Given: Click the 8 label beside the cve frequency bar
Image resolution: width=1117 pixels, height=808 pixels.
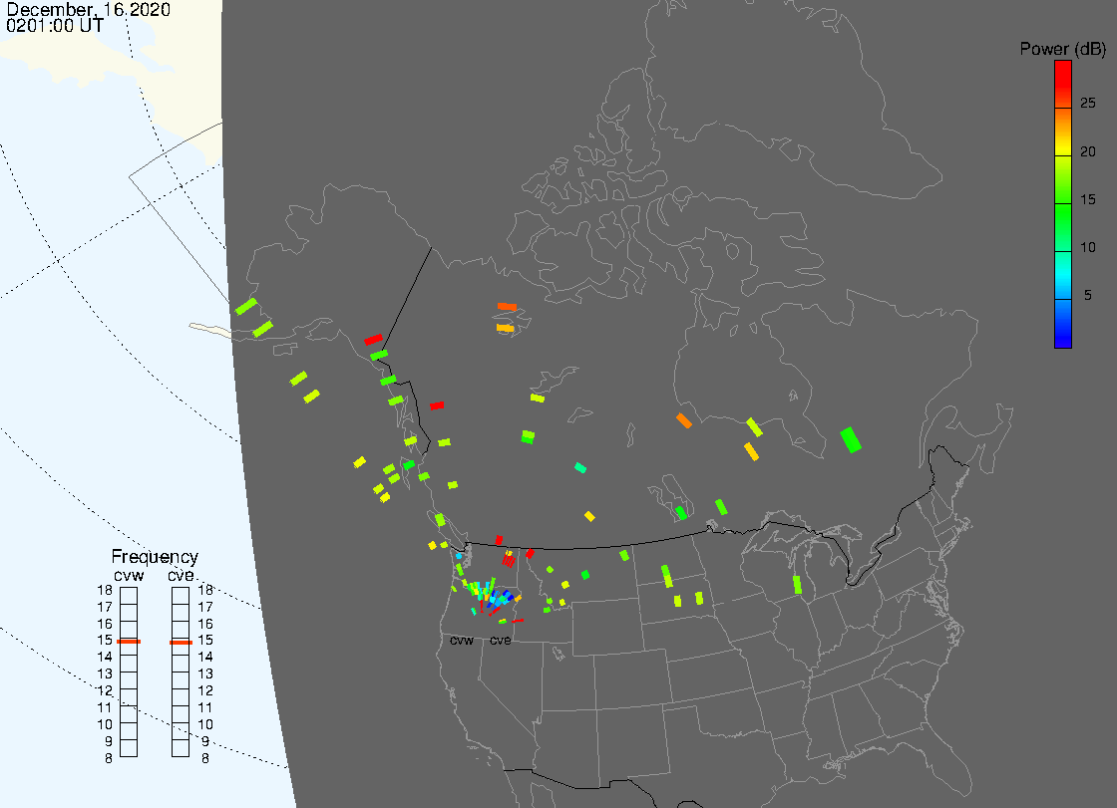Looking at the screenshot, I should [x=205, y=759].
